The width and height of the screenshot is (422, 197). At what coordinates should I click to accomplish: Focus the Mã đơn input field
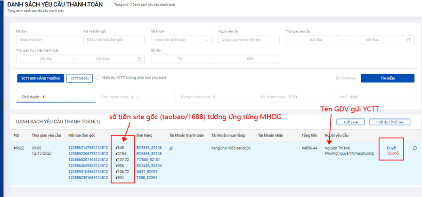[x=47, y=40]
